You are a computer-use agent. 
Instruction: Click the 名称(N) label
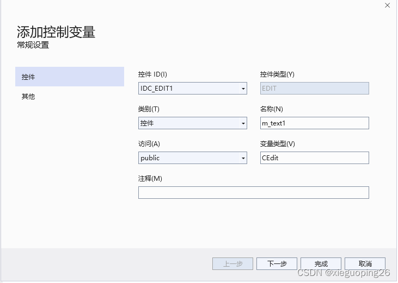coord(271,109)
